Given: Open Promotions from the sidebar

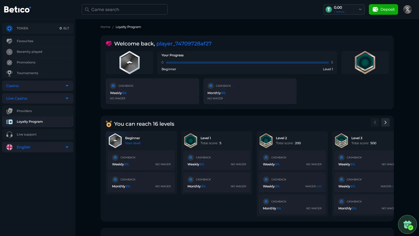Looking at the screenshot, I should [x=26, y=62].
